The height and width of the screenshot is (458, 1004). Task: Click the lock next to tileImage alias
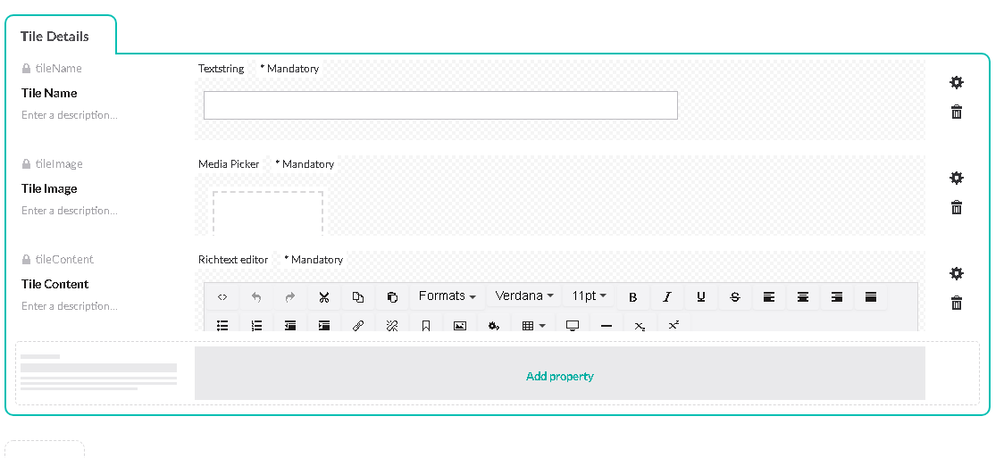26,164
